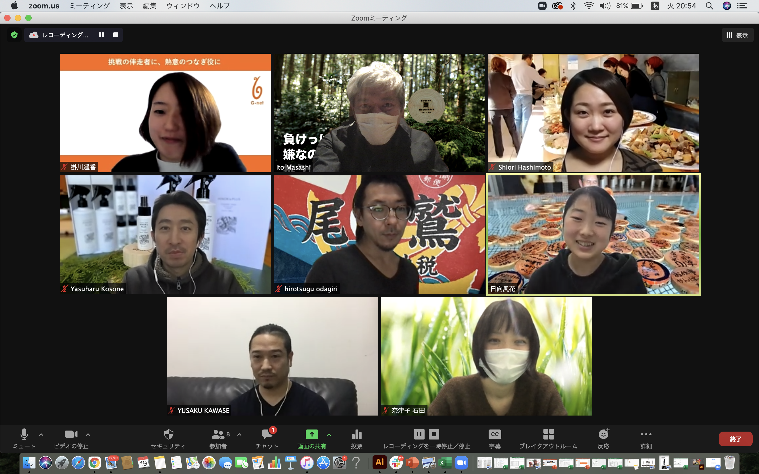Click the green encryption shield icon
Image resolution: width=759 pixels, height=474 pixels.
coord(14,35)
